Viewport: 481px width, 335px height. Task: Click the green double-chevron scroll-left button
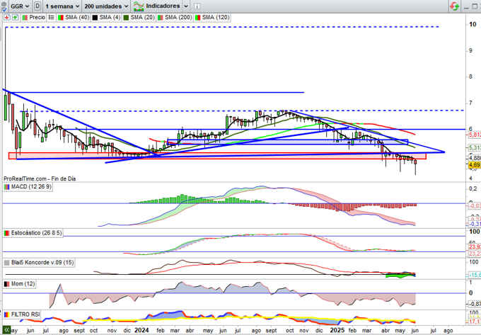pos(7,330)
